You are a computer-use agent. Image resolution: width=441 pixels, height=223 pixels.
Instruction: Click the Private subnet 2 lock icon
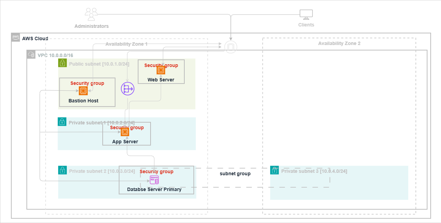[x=62, y=170]
